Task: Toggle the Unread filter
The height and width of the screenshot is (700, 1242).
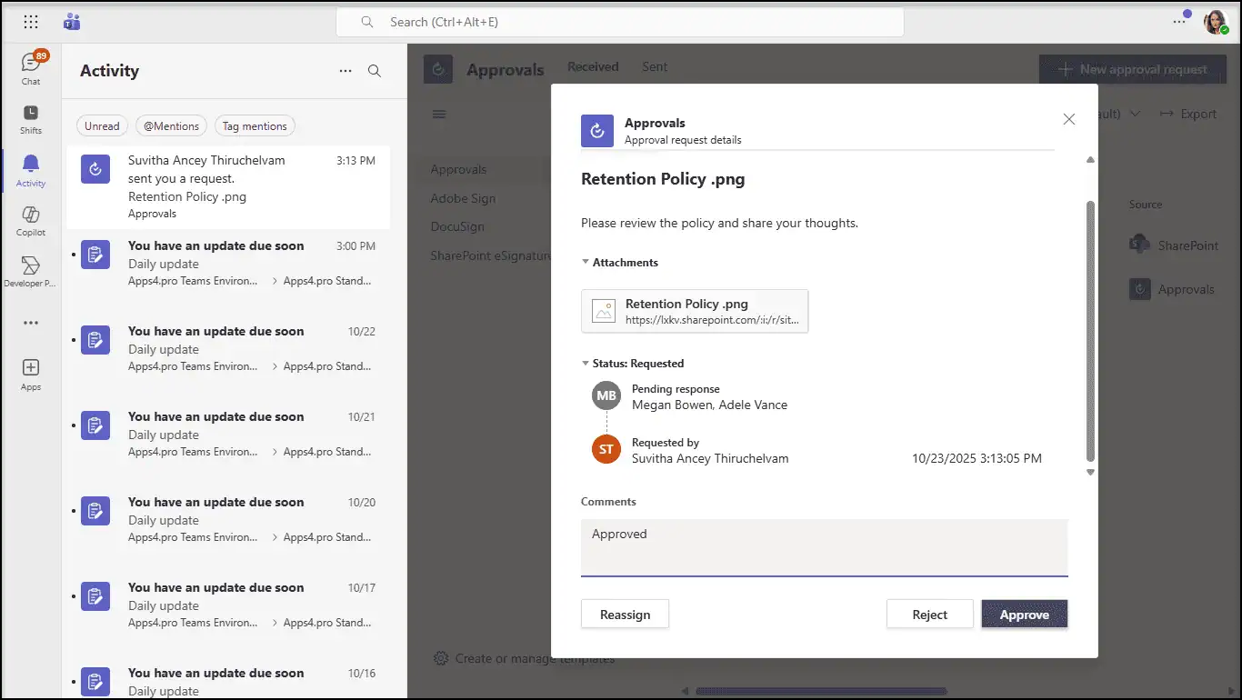Action: tap(102, 125)
